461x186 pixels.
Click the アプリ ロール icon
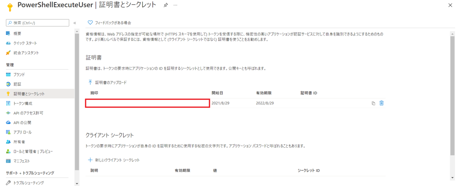pos(8,132)
